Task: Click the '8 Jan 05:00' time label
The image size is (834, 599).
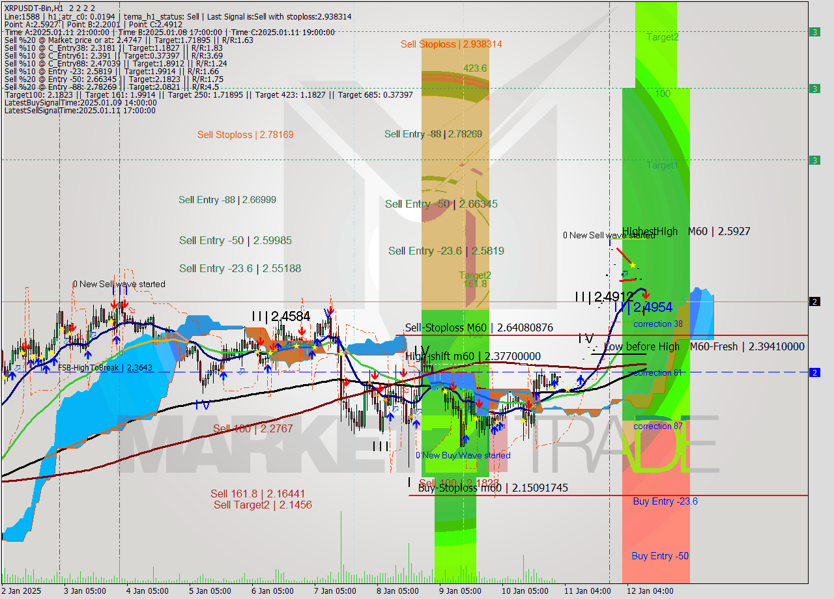Action: [397, 591]
